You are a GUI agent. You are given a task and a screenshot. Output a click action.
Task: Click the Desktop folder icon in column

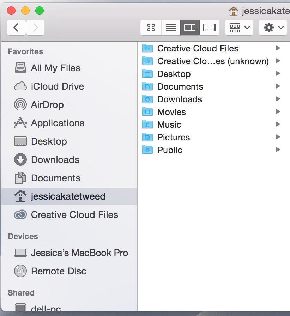coord(147,74)
